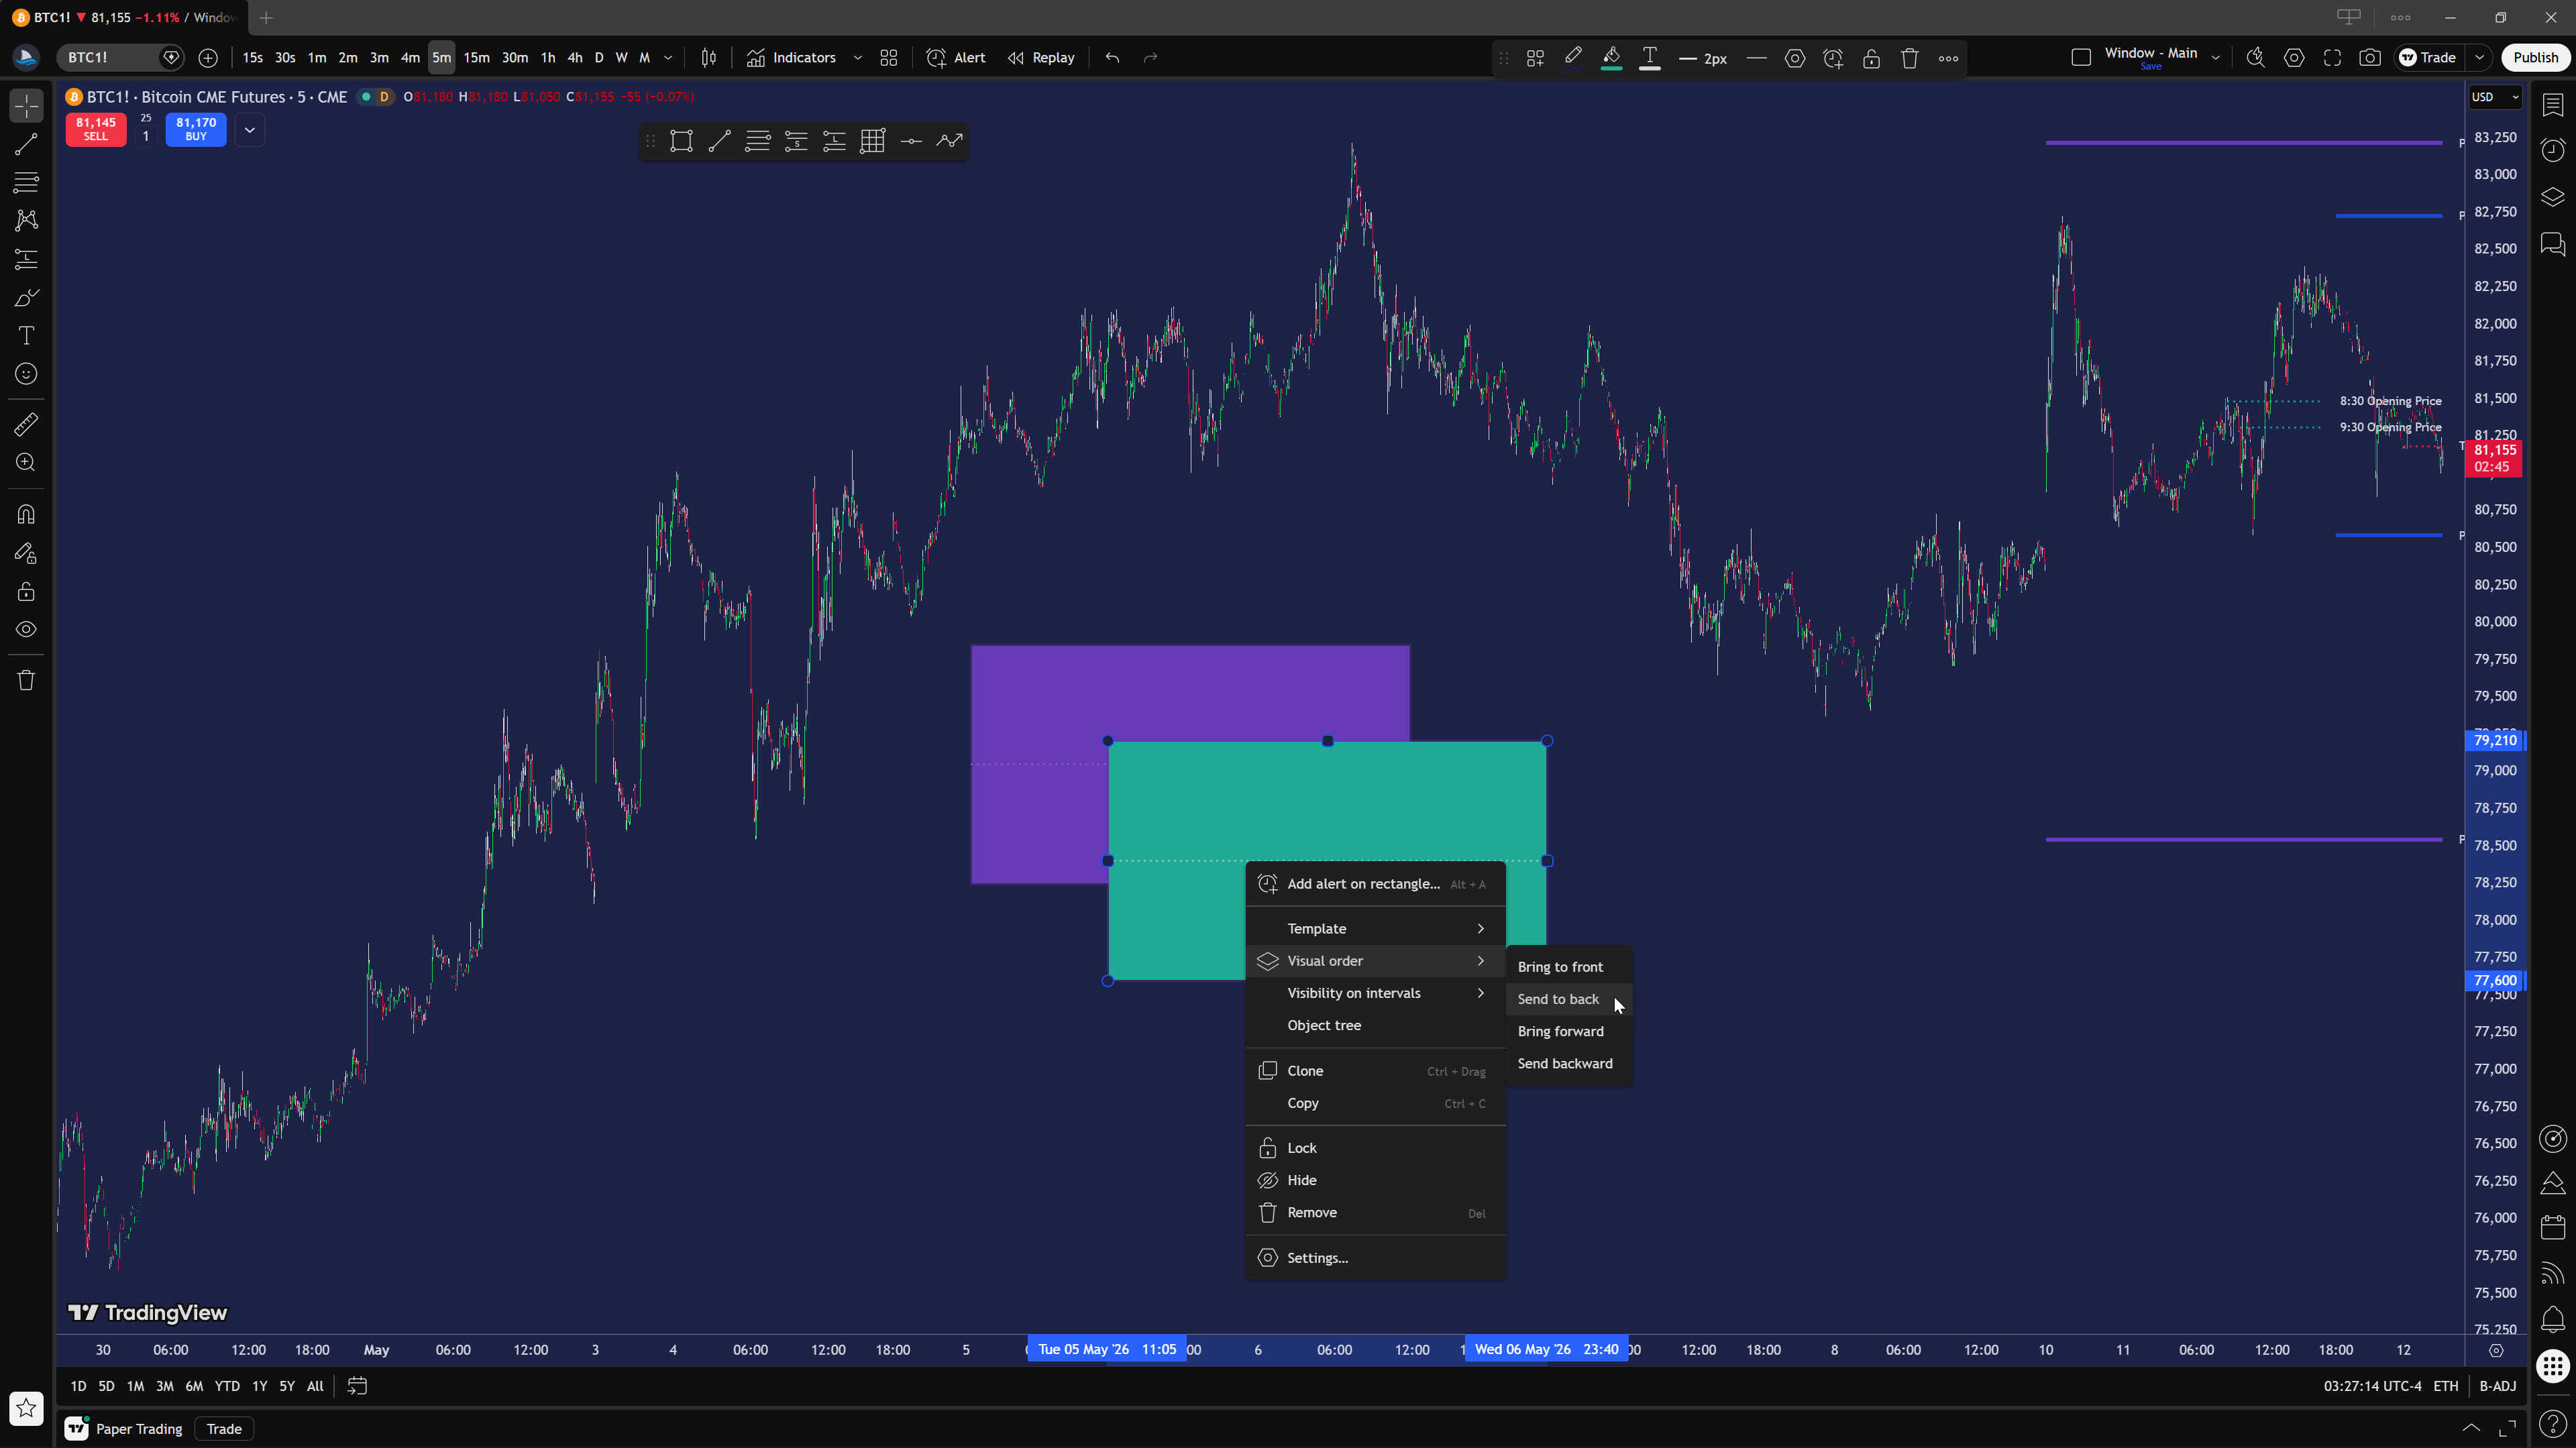The width and height of the screenshot is (2576, 1448).
Task: Open the watchlist panel
Action: 2553,105
